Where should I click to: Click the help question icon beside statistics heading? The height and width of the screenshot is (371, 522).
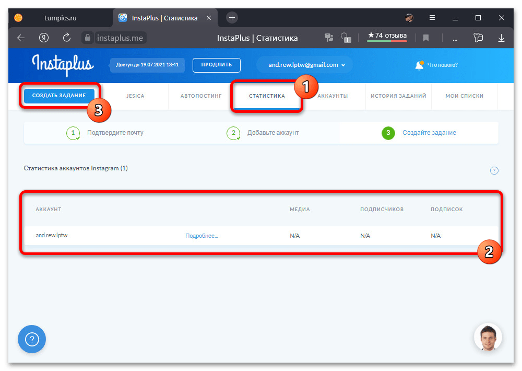coord(494,171)
